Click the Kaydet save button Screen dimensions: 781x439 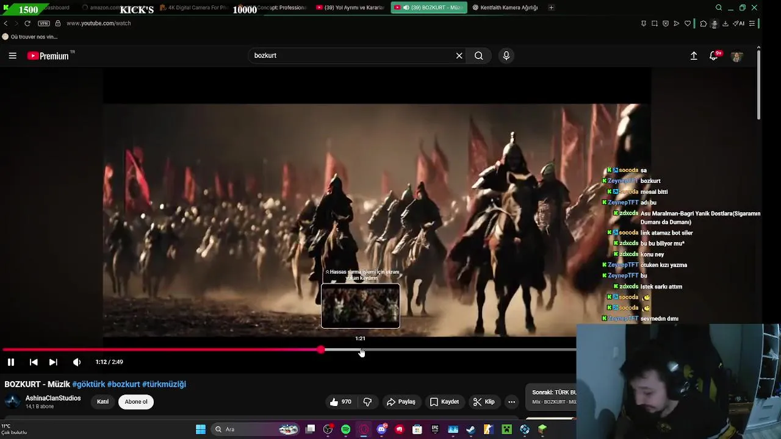tap(444, 402)
